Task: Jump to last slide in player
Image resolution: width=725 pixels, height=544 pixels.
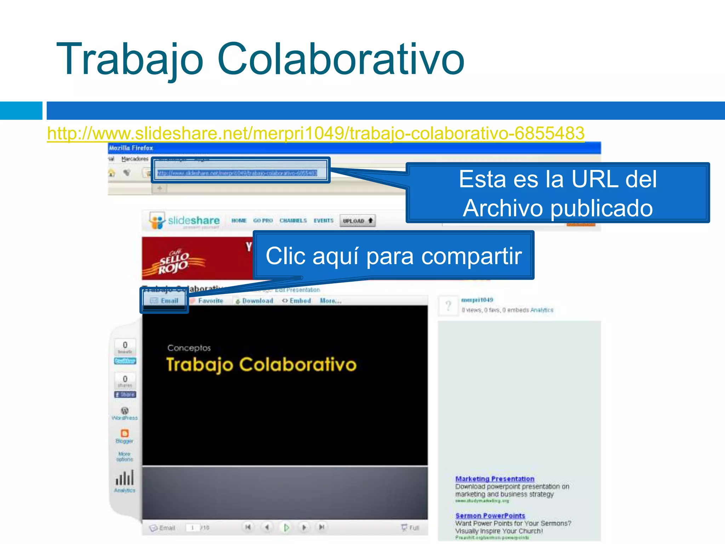Action: coord(322,527)
